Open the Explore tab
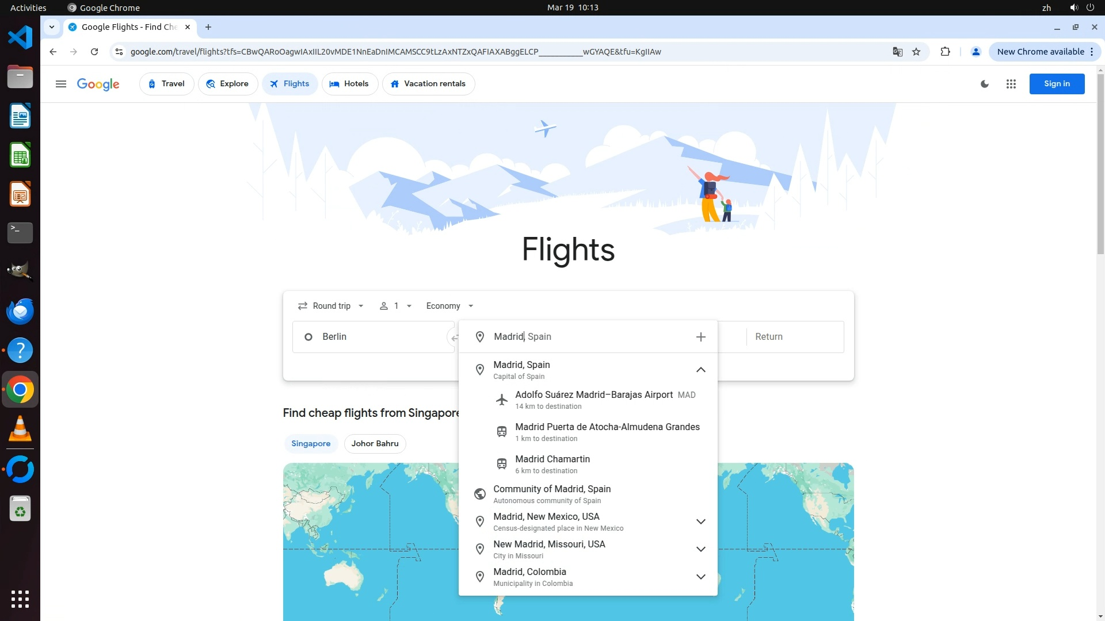The image size is (1105, 621). pos(228,84)
